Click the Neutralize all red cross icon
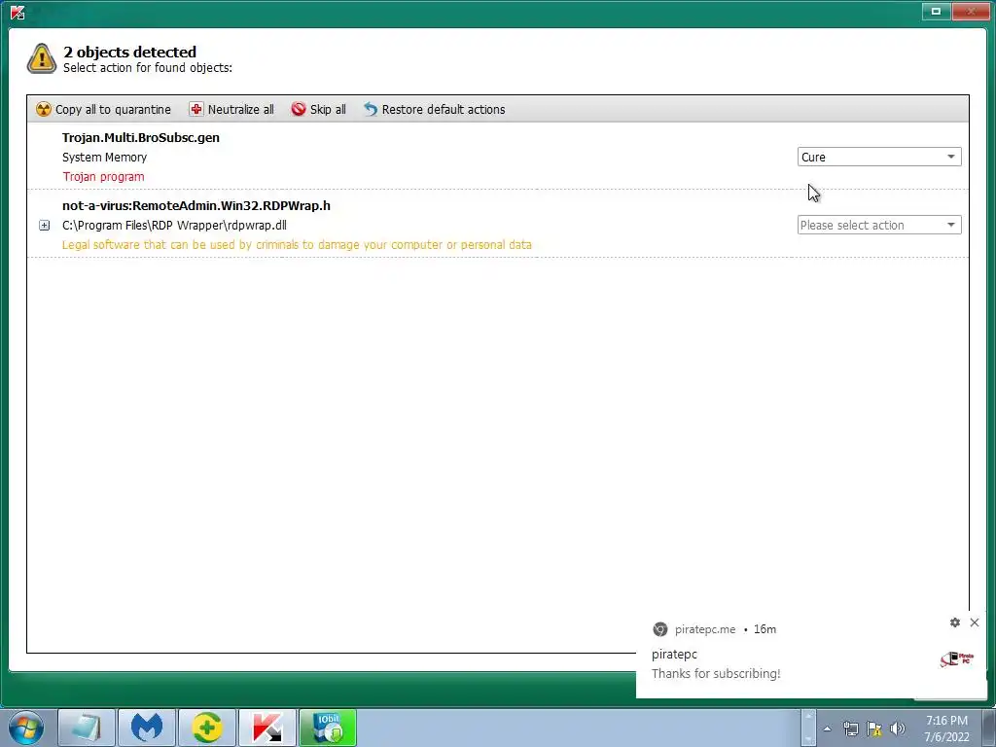This screenshot has height=747, width=996. click(x=196, y=109)
